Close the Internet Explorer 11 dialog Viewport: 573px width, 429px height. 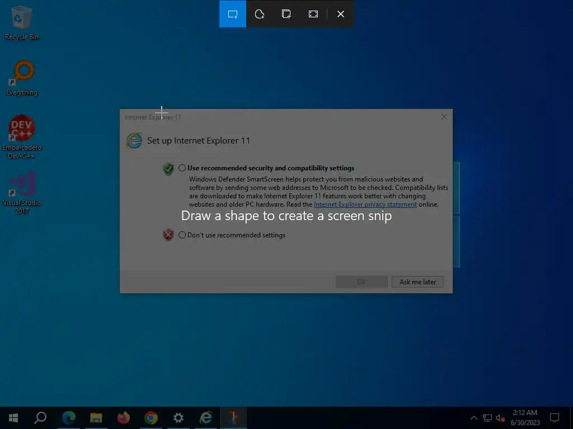click(444, 117)
